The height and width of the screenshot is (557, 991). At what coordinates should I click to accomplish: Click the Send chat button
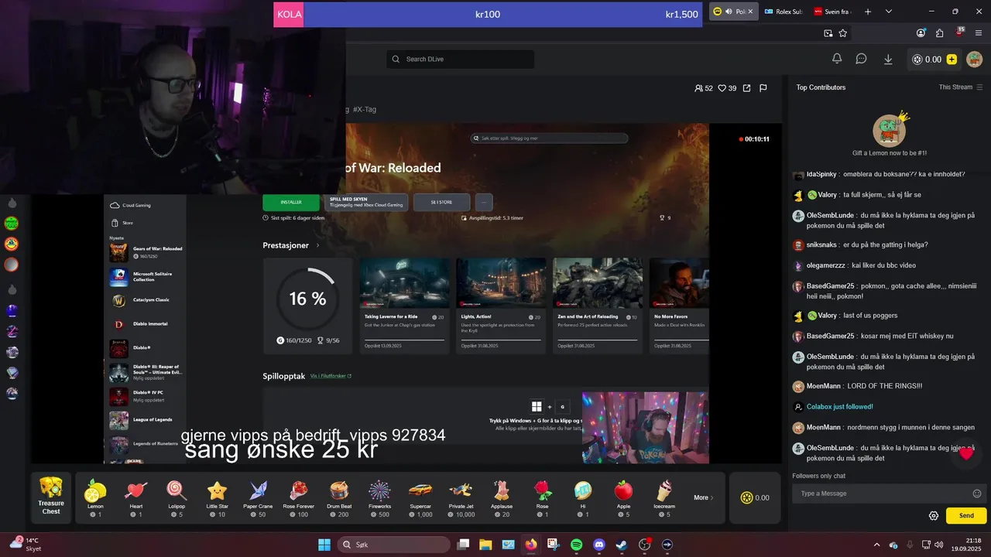tap(966, 515)
